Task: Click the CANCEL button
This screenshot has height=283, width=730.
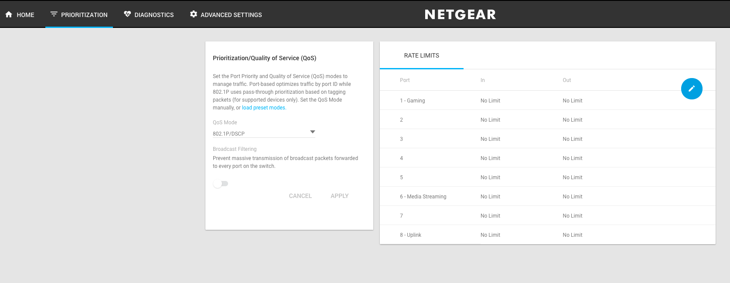Action: (x=300, y=196)
